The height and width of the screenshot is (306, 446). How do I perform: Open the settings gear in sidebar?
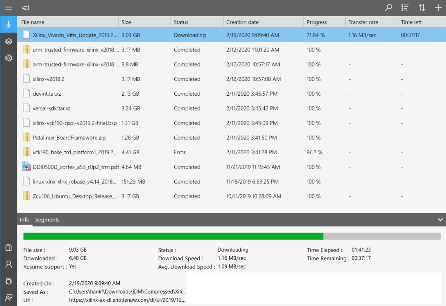(9, 58)
